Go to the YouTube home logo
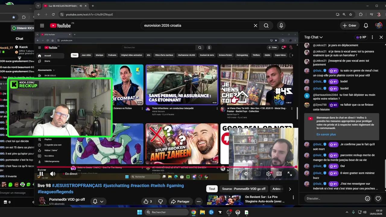Viewport: 386px width, 217px height. tap(60, 26)
